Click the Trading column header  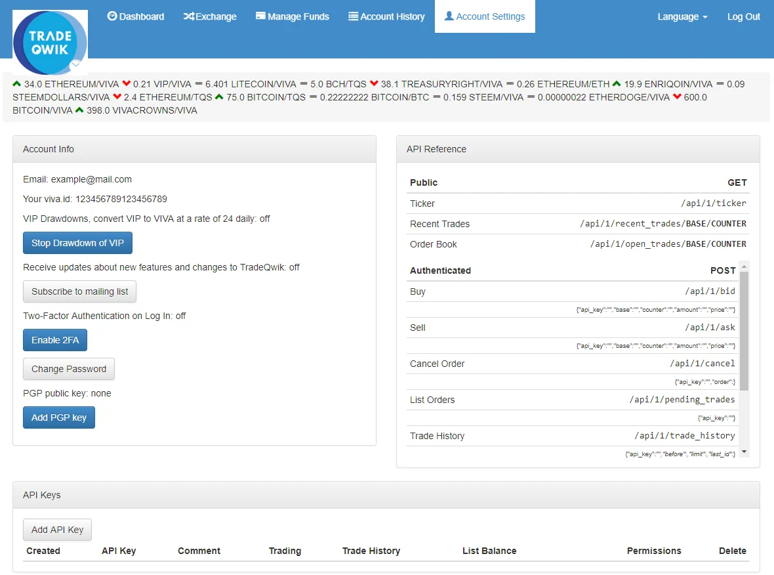pos(285,551)
